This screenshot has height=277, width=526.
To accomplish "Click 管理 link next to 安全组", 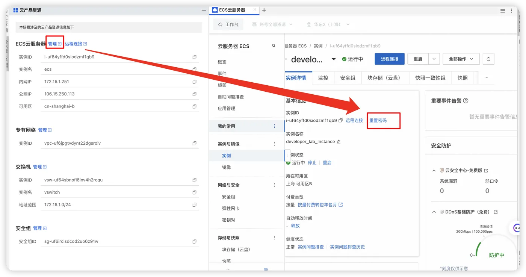I will coord(40,228).
